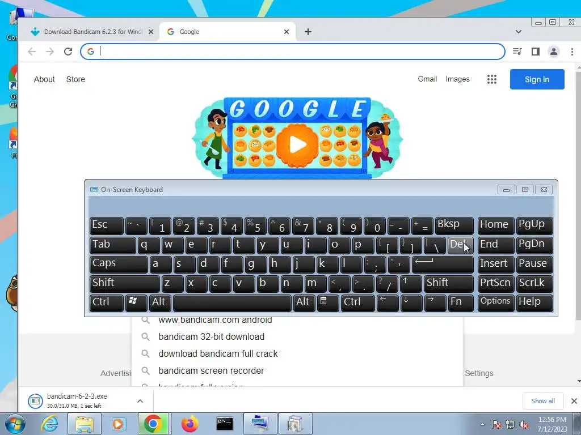Click the context menu key on keyboard
The width and height of the screenshot is (581, 435).
(x=328, y=303)
